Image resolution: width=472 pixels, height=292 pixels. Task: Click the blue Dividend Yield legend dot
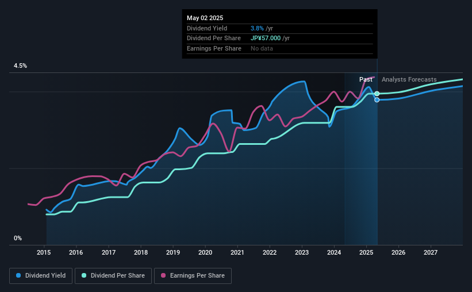pos(18,275)
